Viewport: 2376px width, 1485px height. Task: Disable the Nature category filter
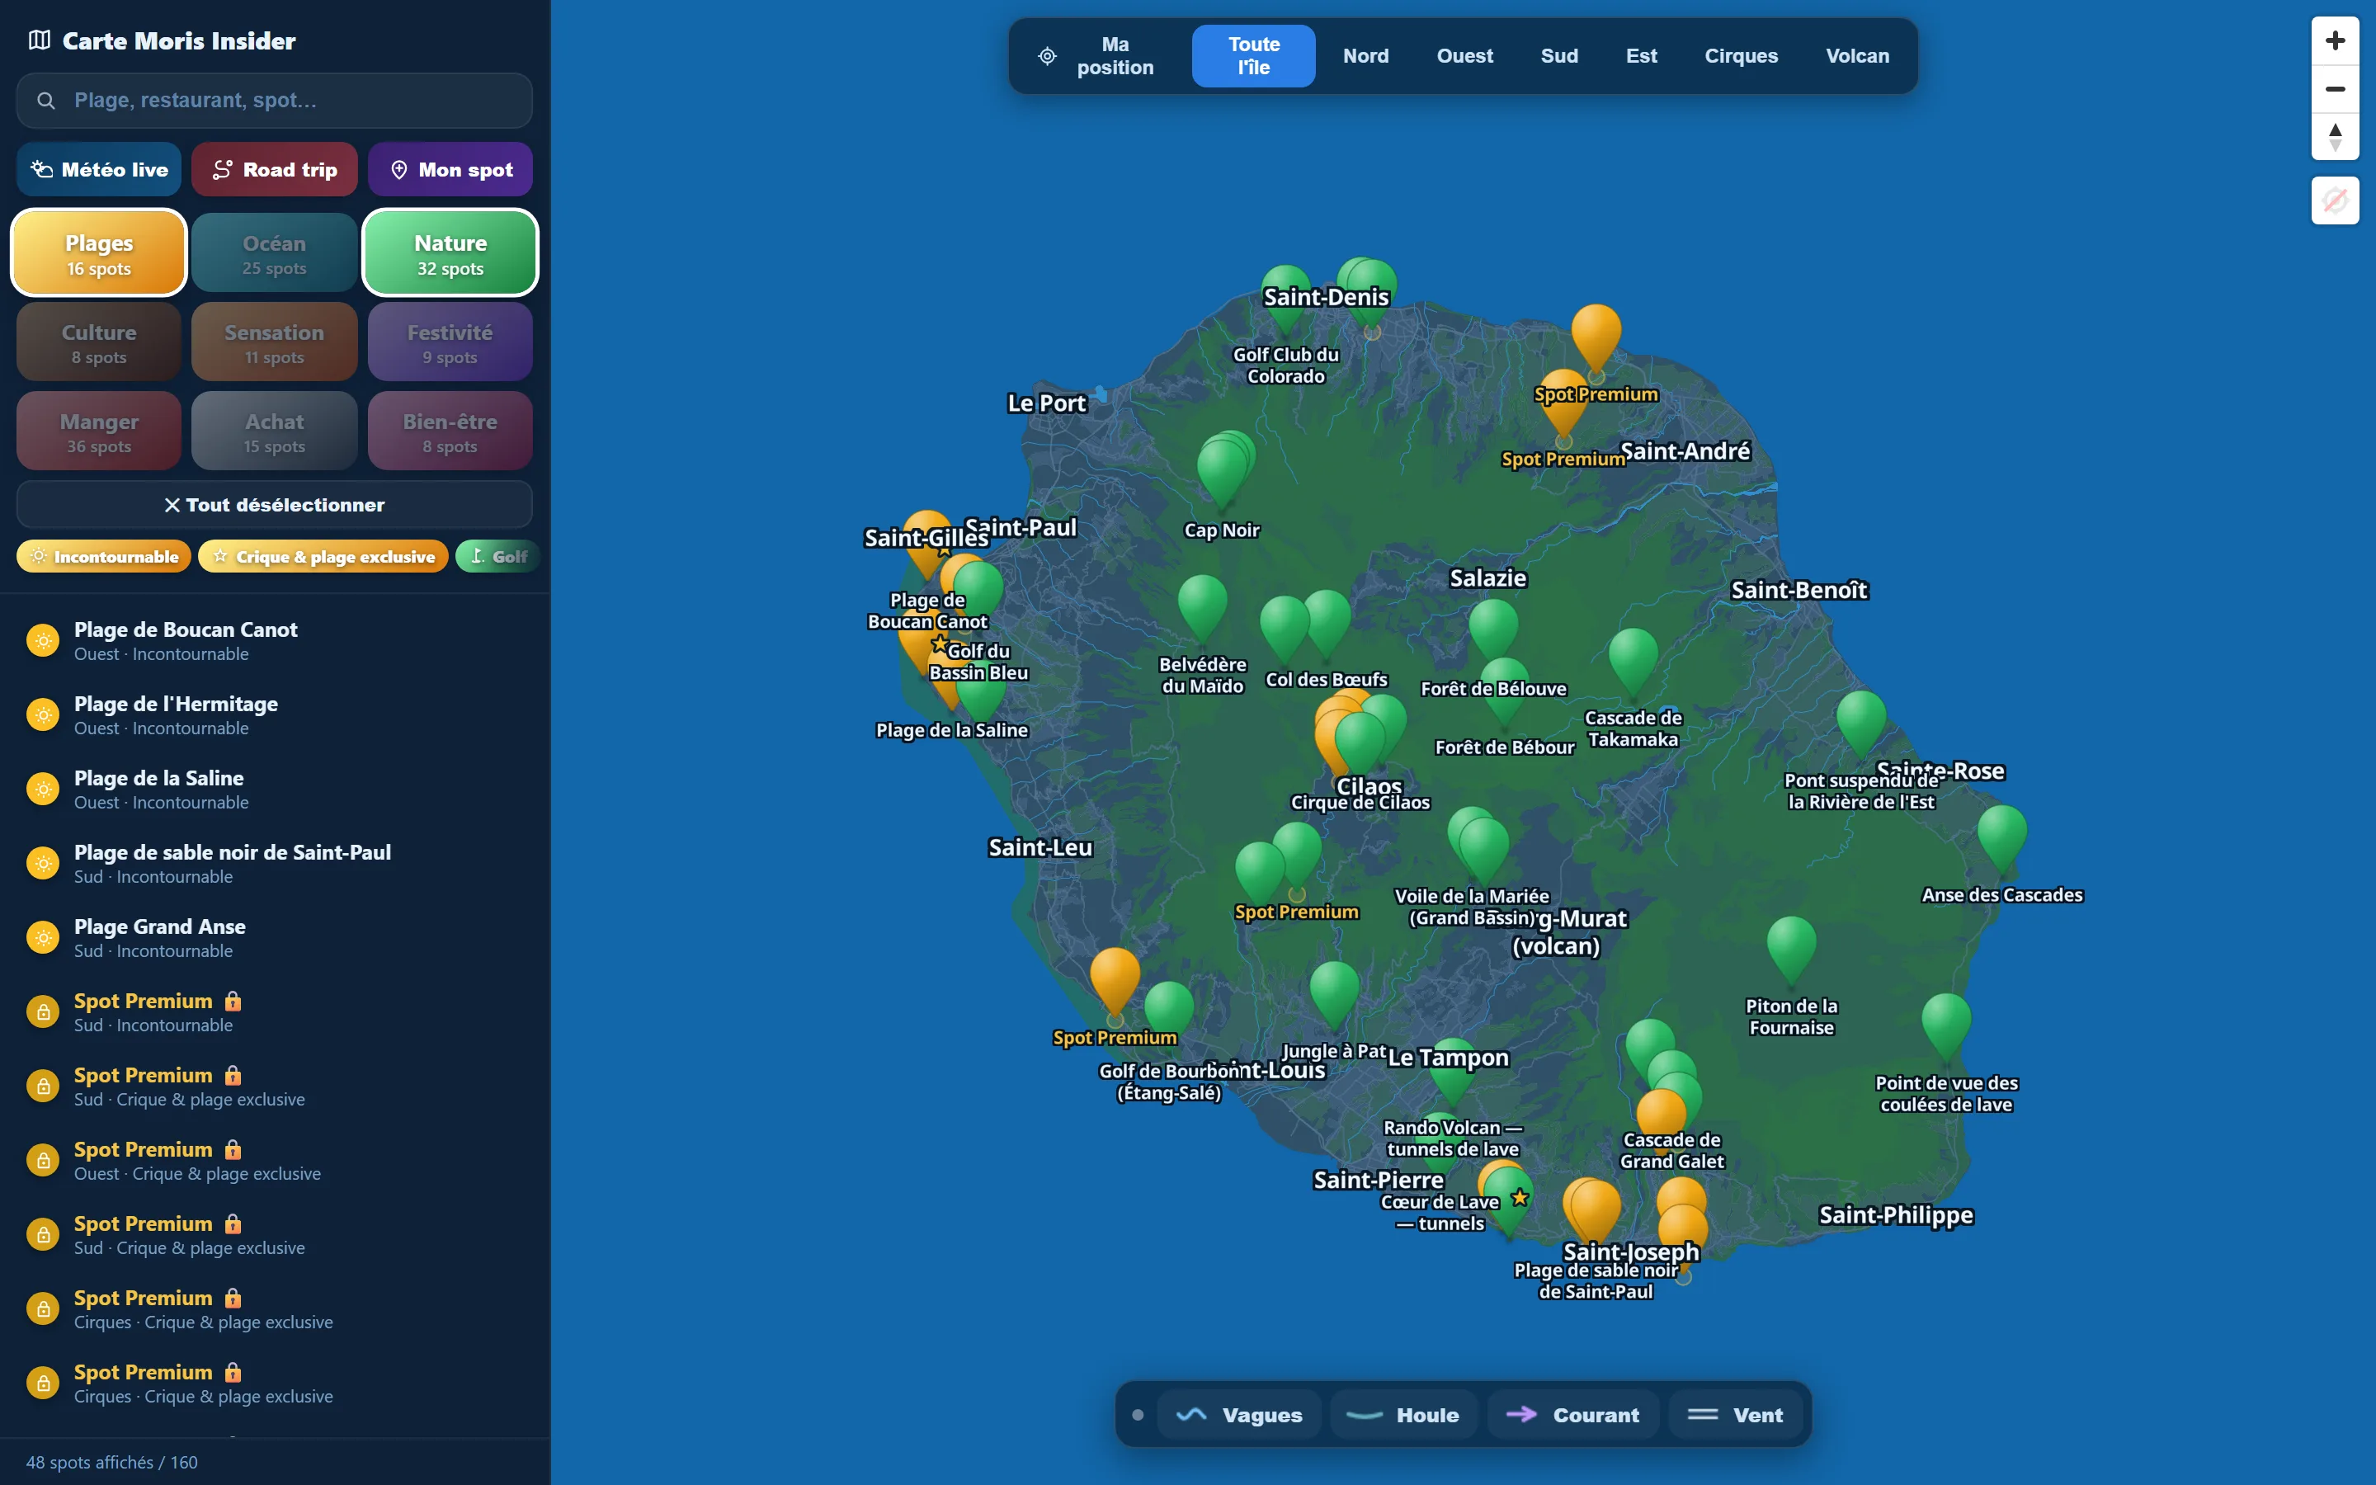coord(450,252)
